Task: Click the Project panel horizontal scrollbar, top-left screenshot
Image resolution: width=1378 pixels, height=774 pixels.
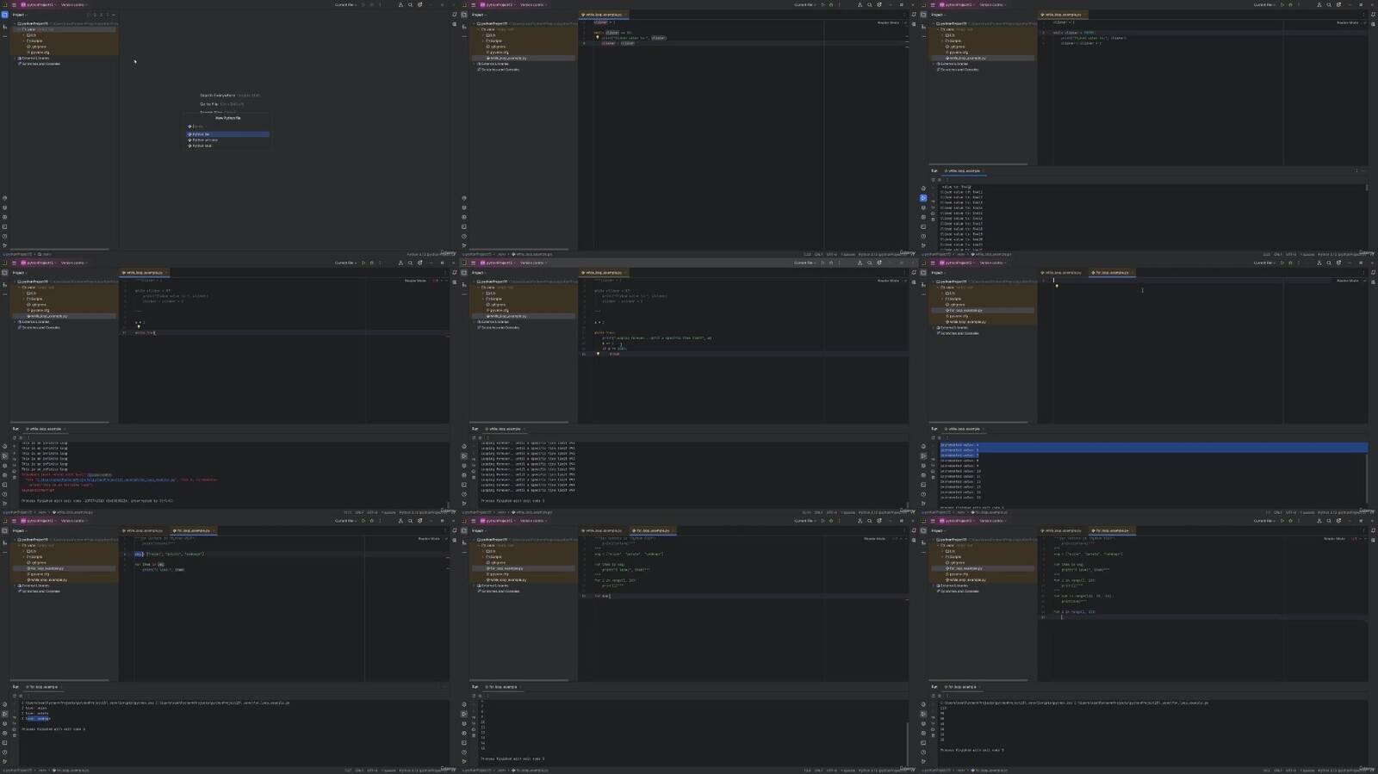Action: coord(59,250)
